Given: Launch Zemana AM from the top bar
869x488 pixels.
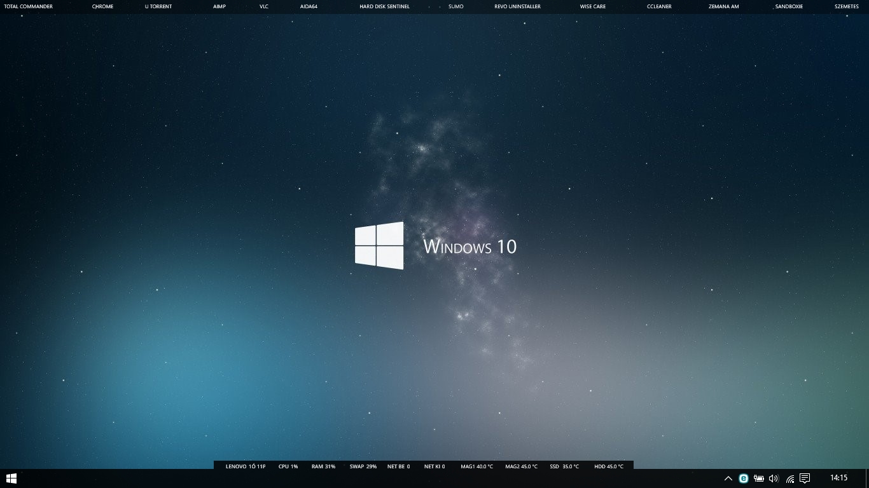Looking at the screenshot, I should coord(724,6).
